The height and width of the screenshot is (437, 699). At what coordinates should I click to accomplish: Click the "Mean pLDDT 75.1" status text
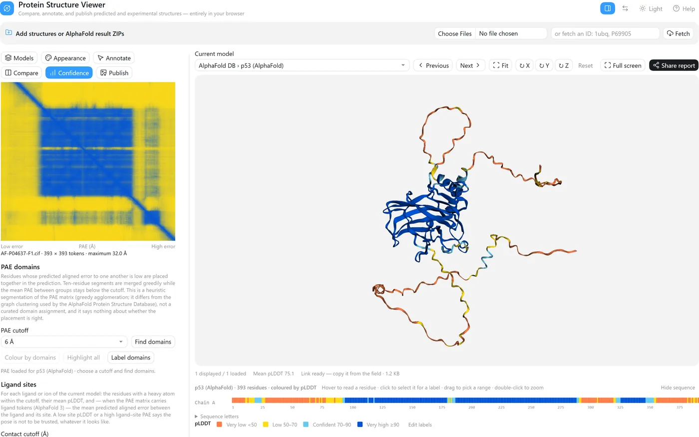tap(273, 374)
